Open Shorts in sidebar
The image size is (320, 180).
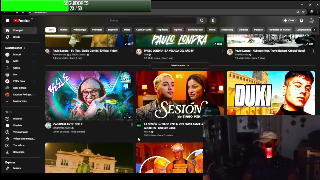[x=20, y=37]
